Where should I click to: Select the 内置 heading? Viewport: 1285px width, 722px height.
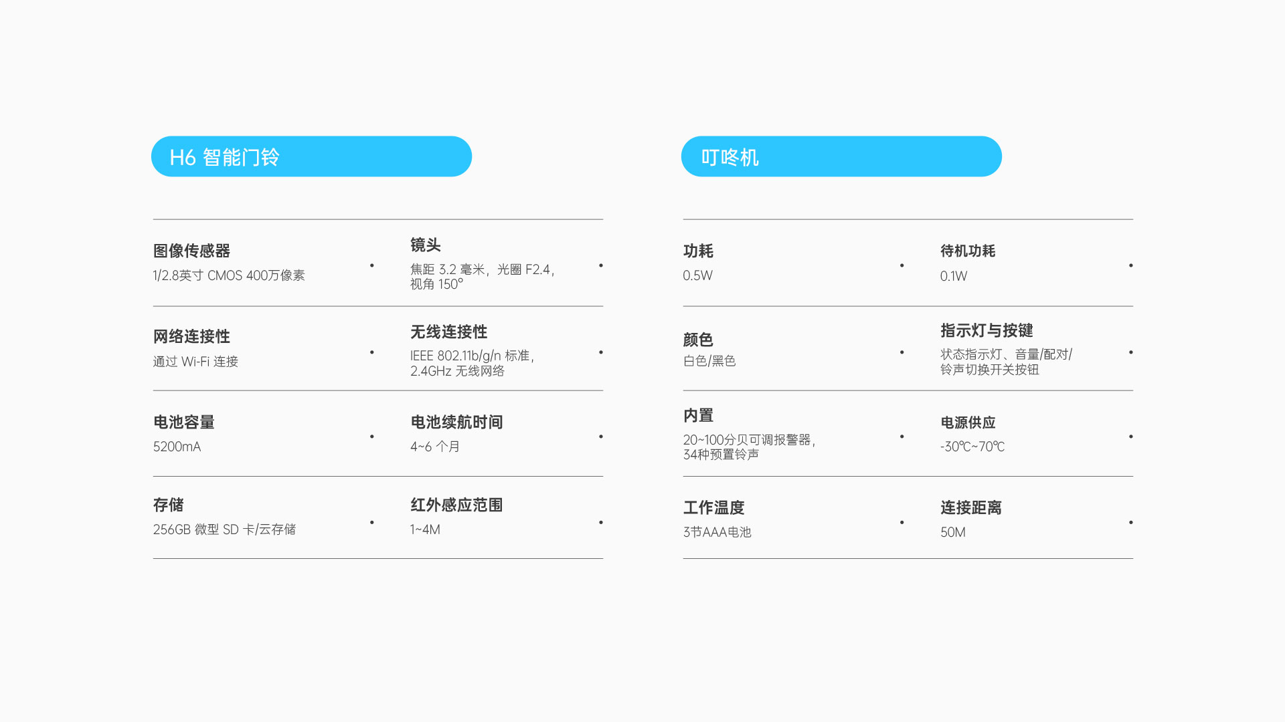698,415
